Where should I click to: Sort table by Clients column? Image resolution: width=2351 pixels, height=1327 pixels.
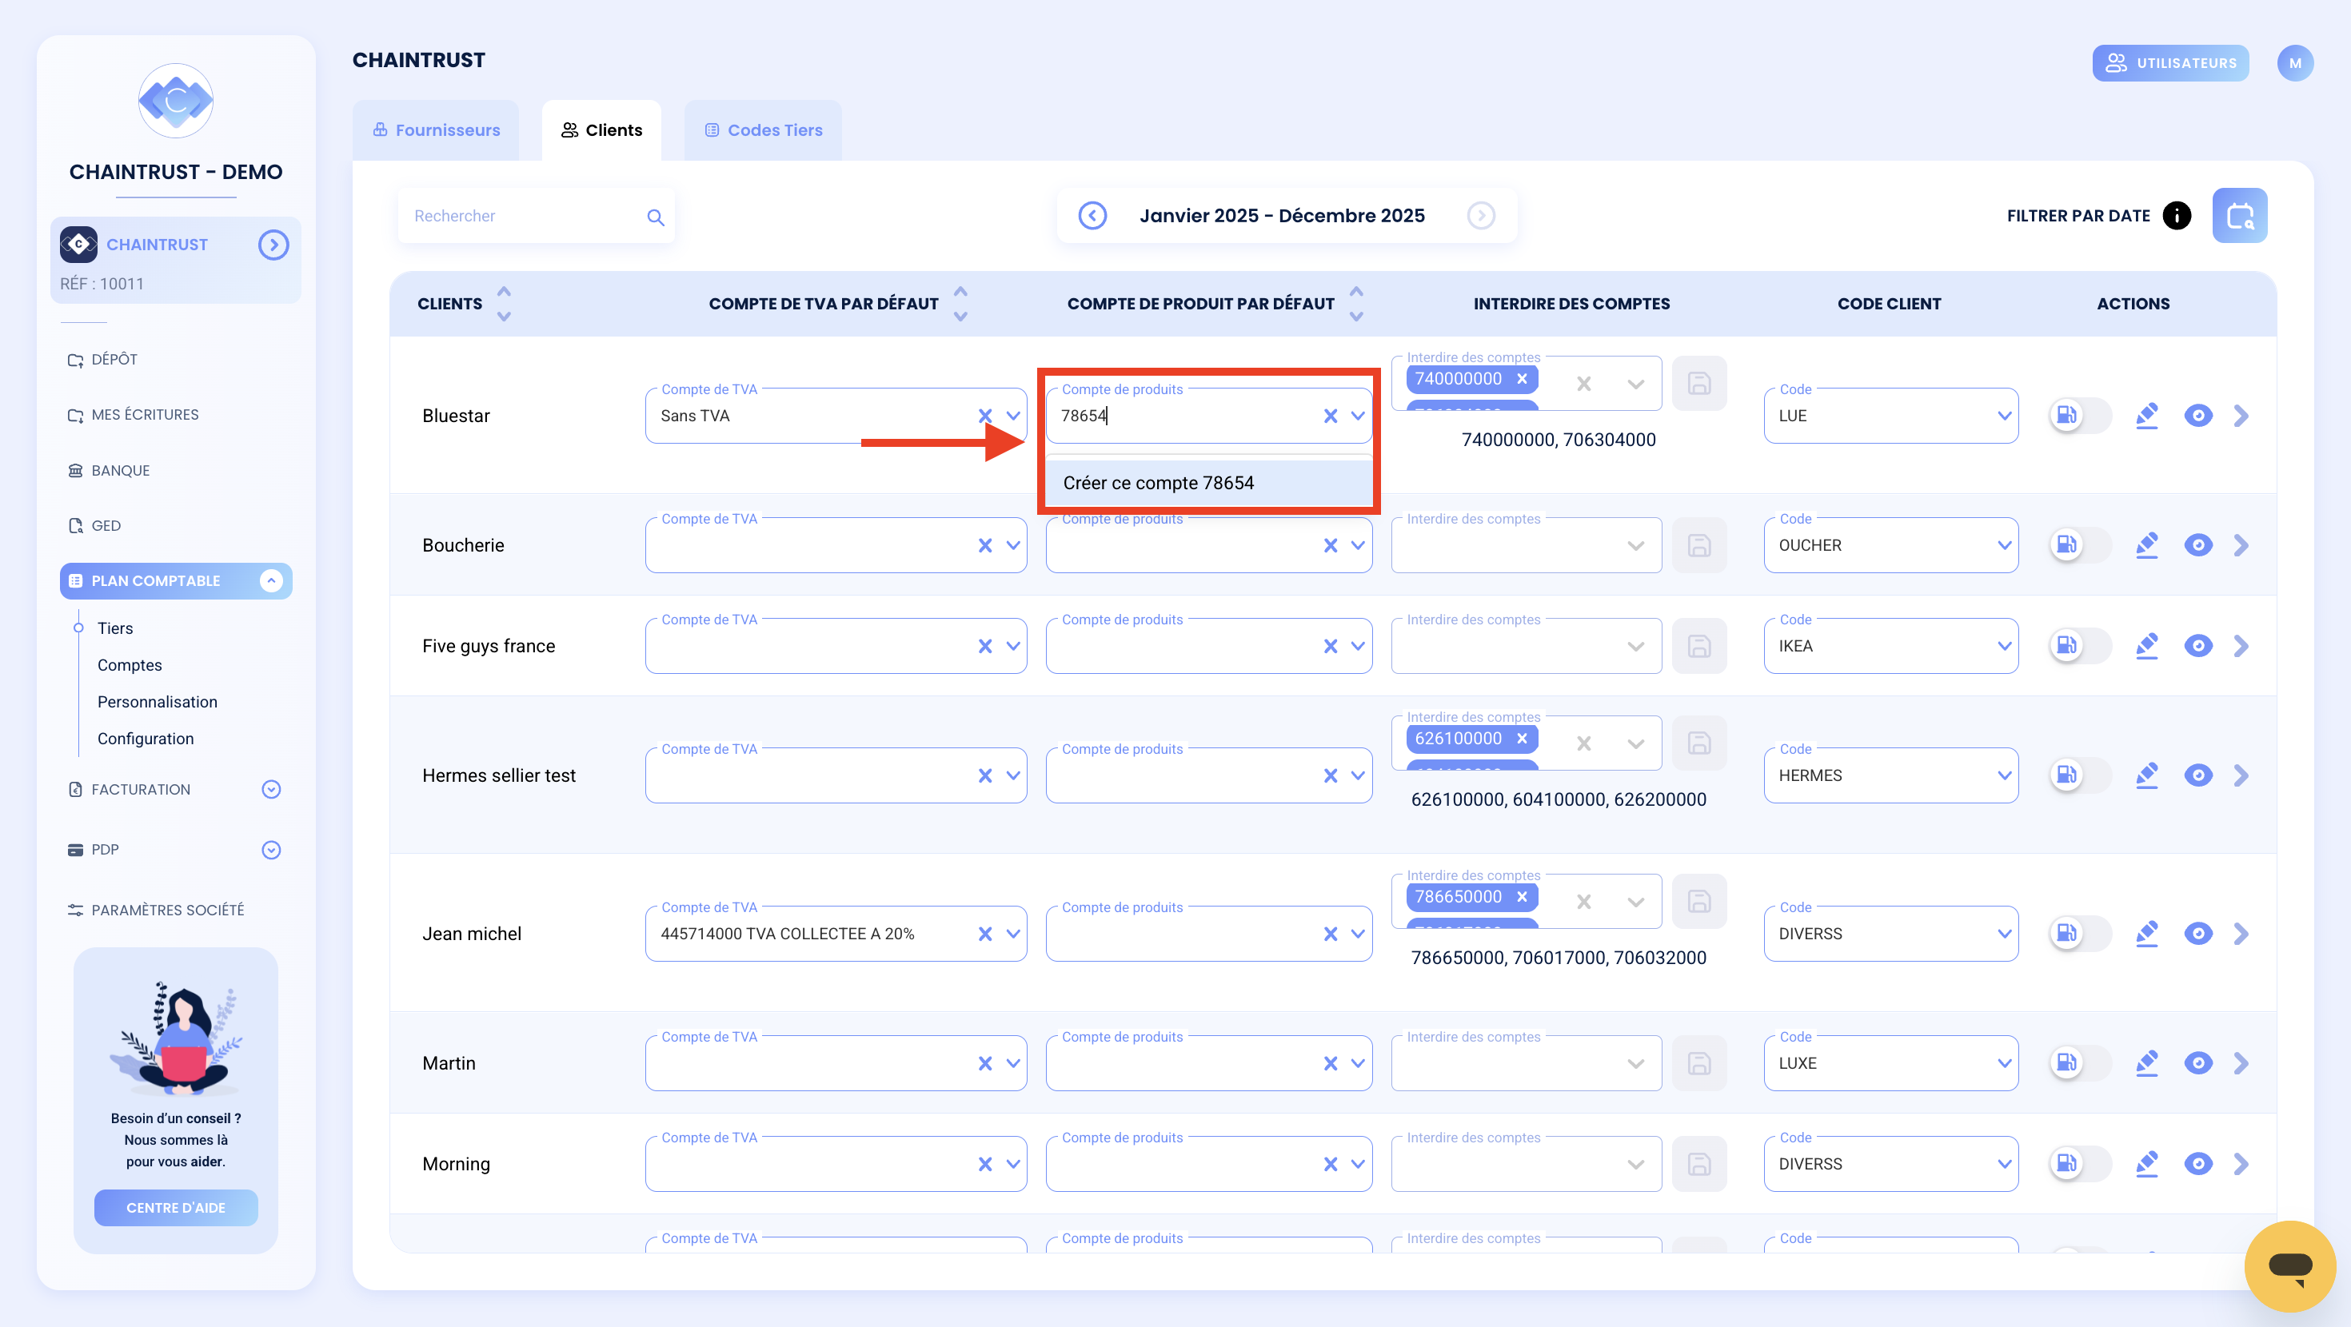tap(503, 303)
